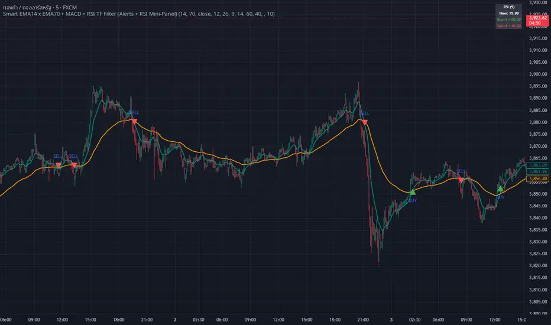This screenshot has width=551, height=325.
Task: Click the date label '3' on time axis
Action: (391, 320)
